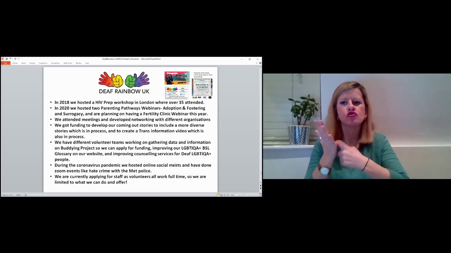
Task: Click the fit slide to window icon
Action: 260,195
